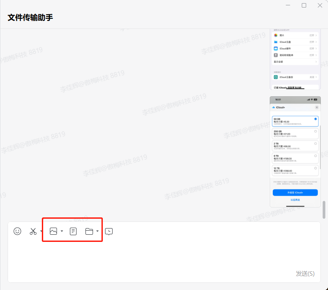Click the 文件传输助手 chat title
The image size is (328, 290).
tap(30, 17)
